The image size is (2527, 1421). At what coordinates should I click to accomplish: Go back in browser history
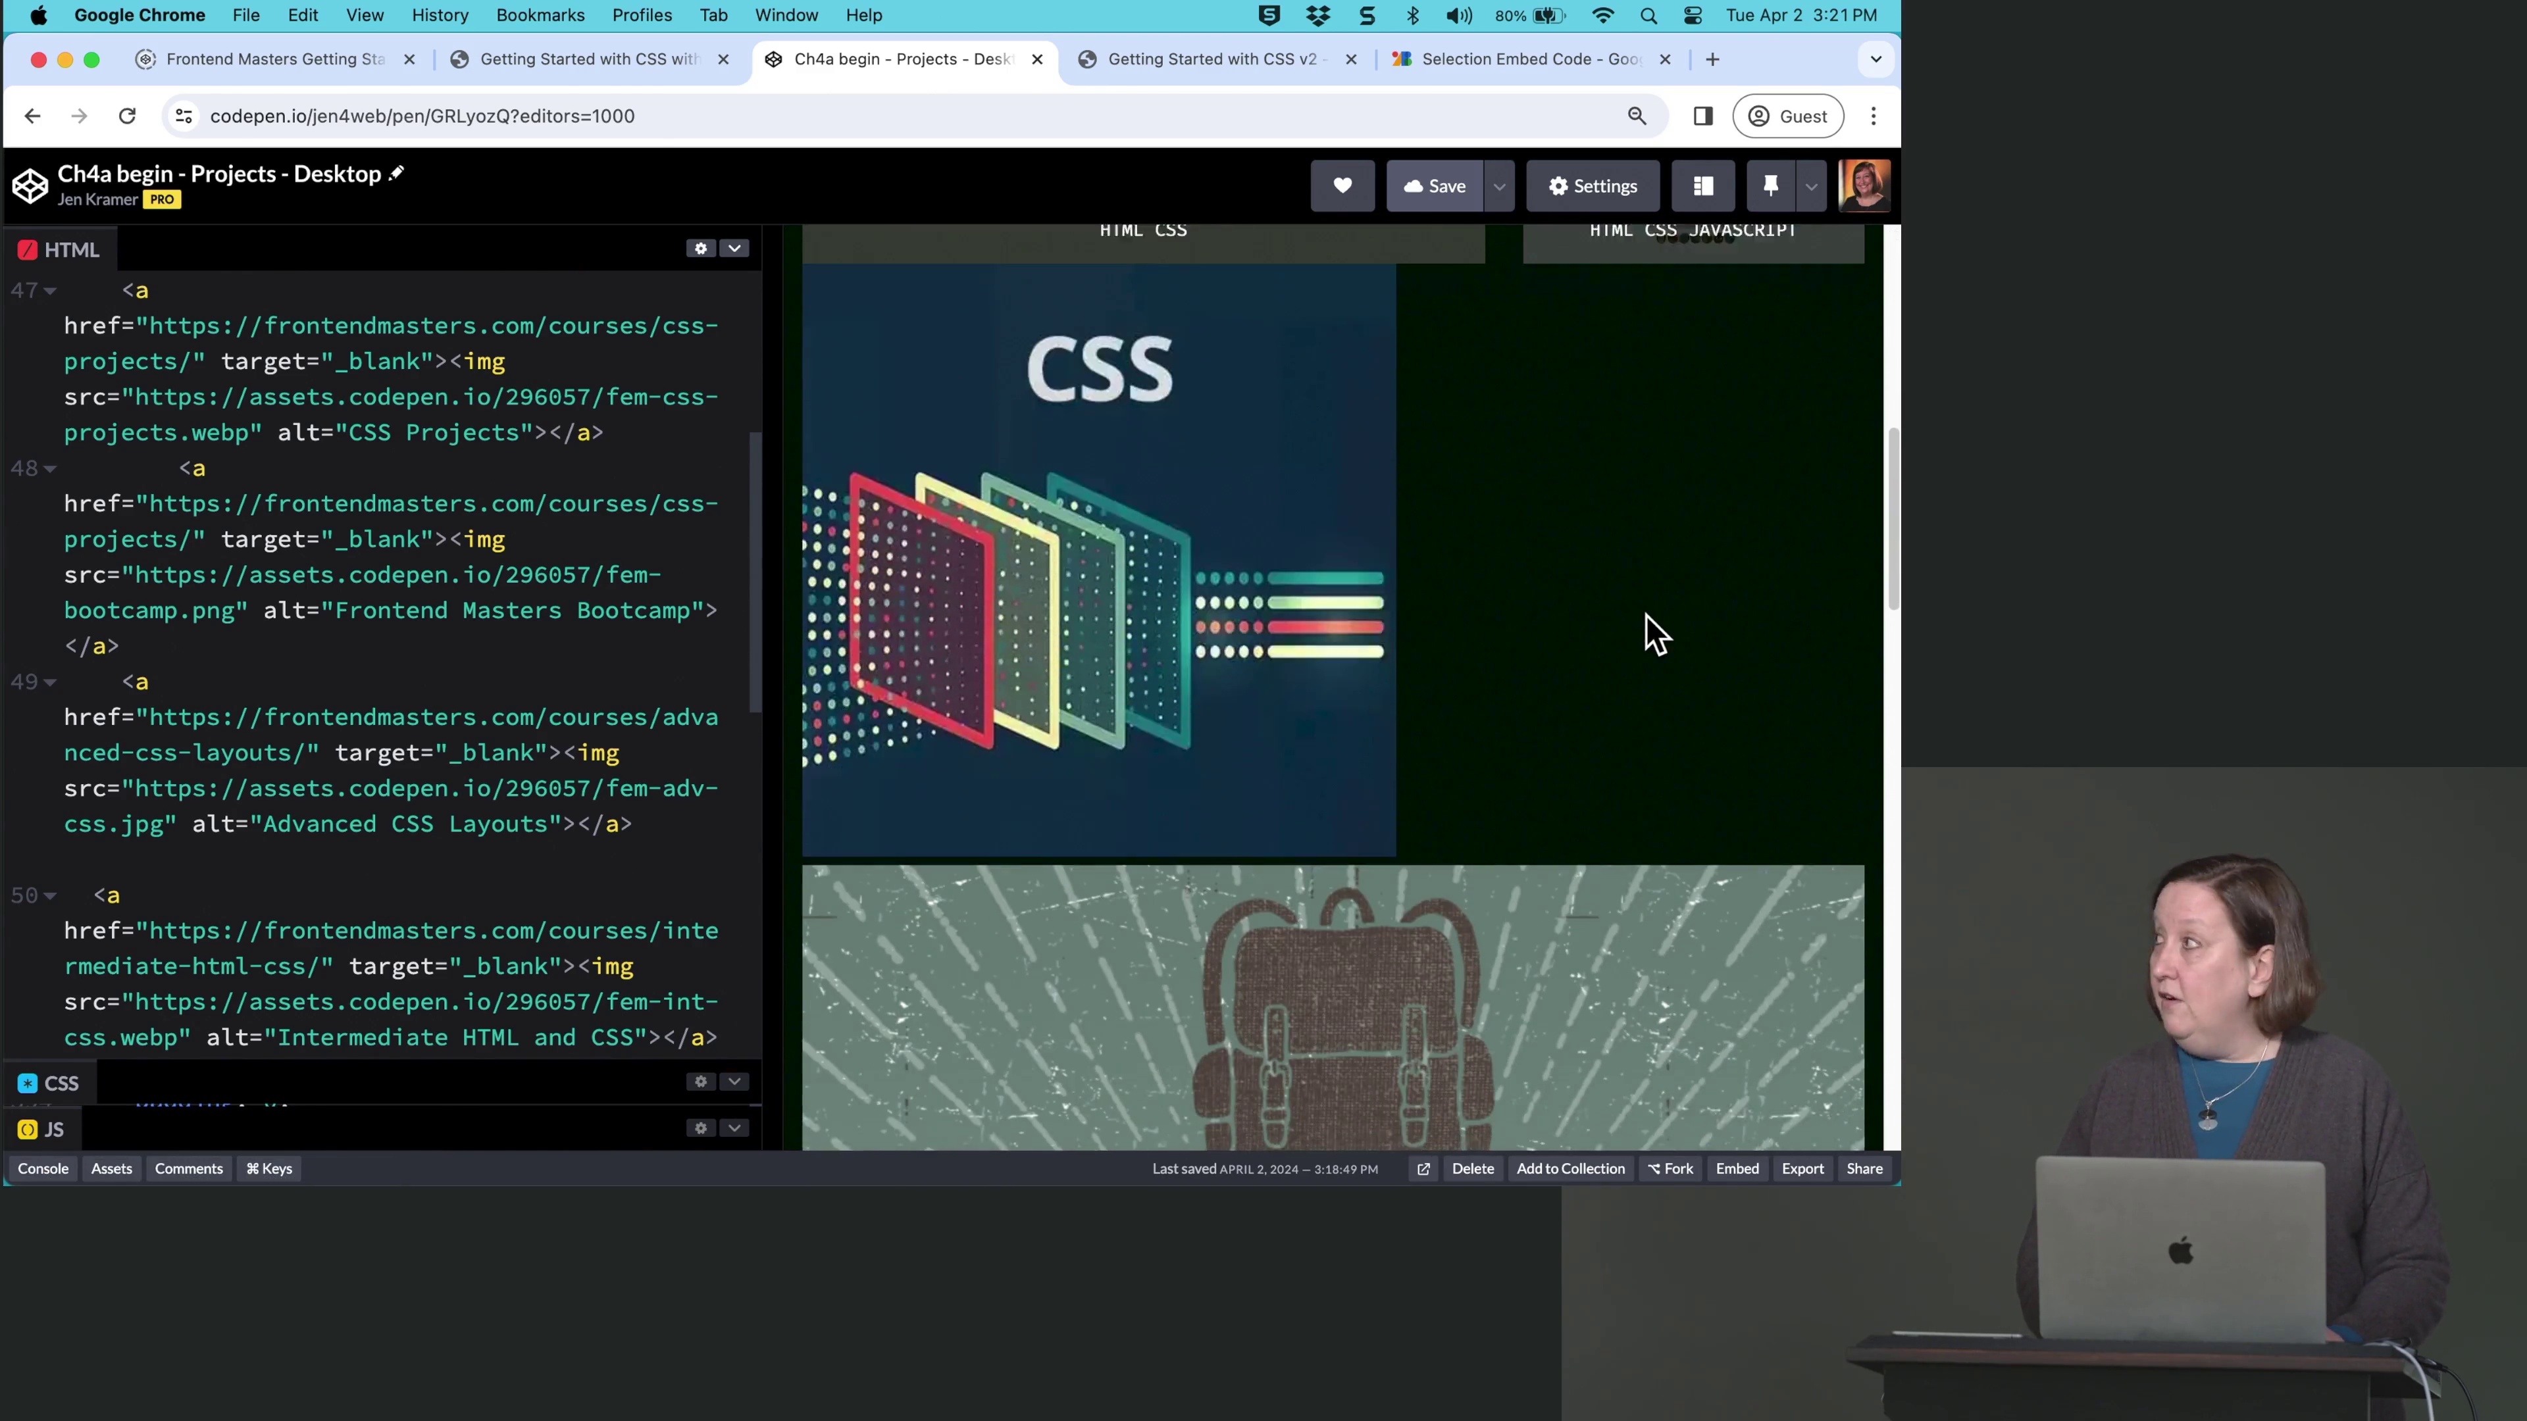32,116
